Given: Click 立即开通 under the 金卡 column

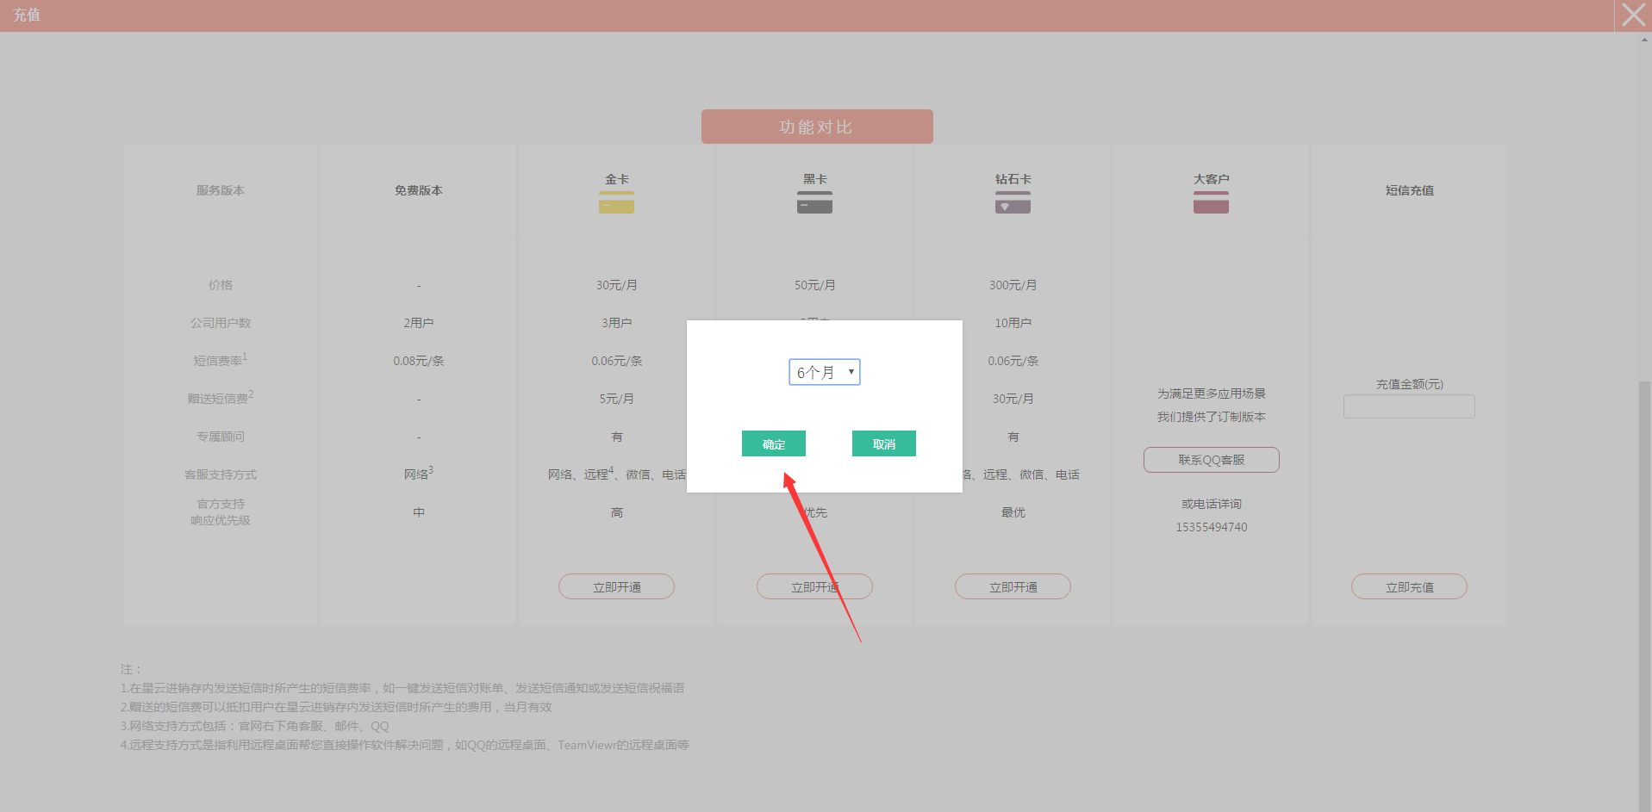Looking at the screenshot, I should click(x=616, y=586).
